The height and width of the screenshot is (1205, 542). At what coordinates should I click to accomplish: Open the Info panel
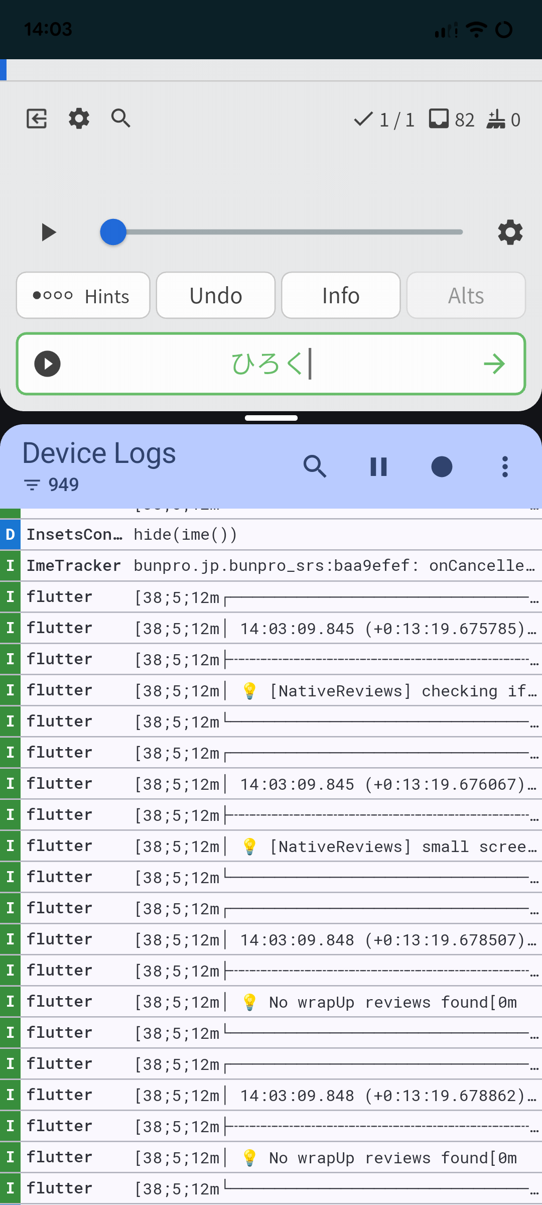(x=341, y=296)
